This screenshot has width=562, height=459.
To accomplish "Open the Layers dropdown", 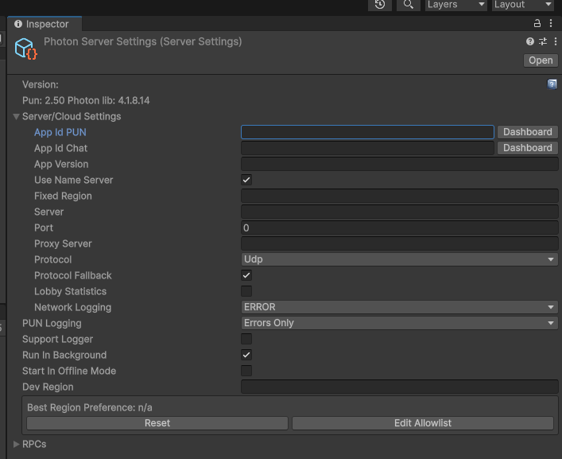I will 455,5.
